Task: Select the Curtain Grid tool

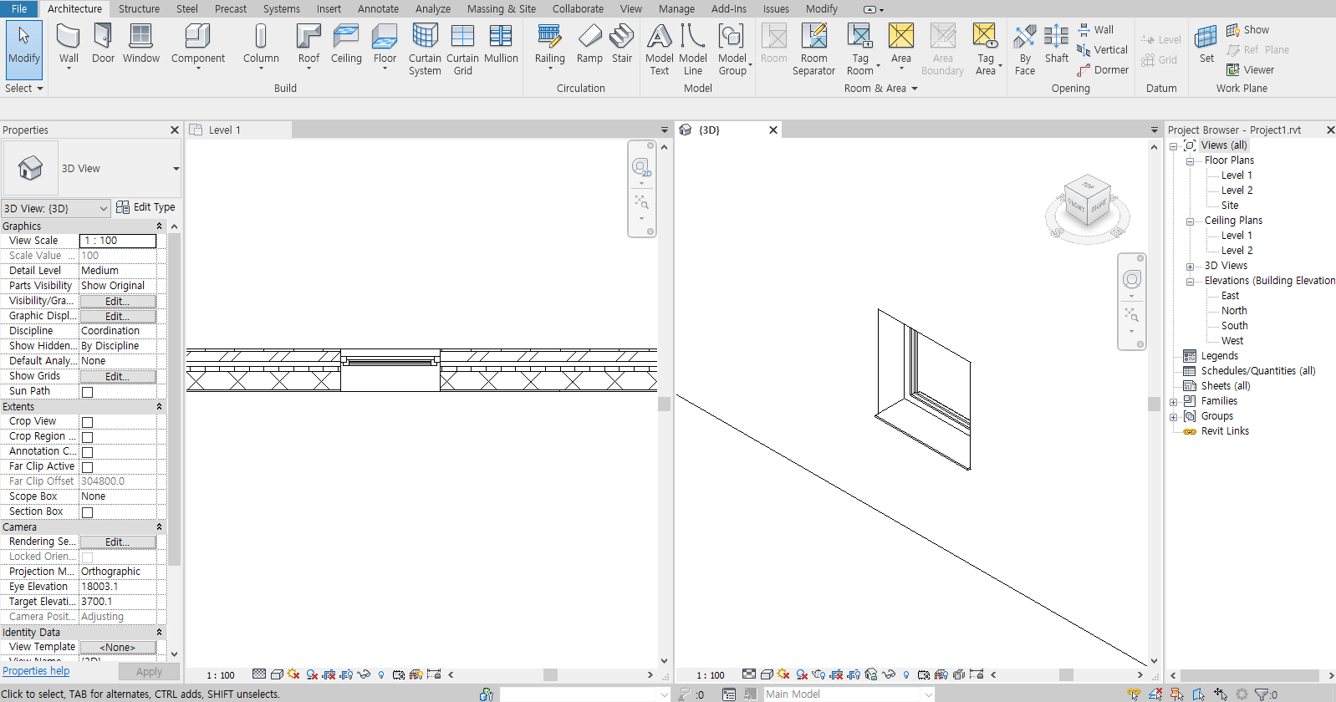Action: tap(462, 48)
